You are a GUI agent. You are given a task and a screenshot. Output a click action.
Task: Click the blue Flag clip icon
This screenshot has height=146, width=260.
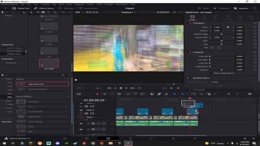174,94
